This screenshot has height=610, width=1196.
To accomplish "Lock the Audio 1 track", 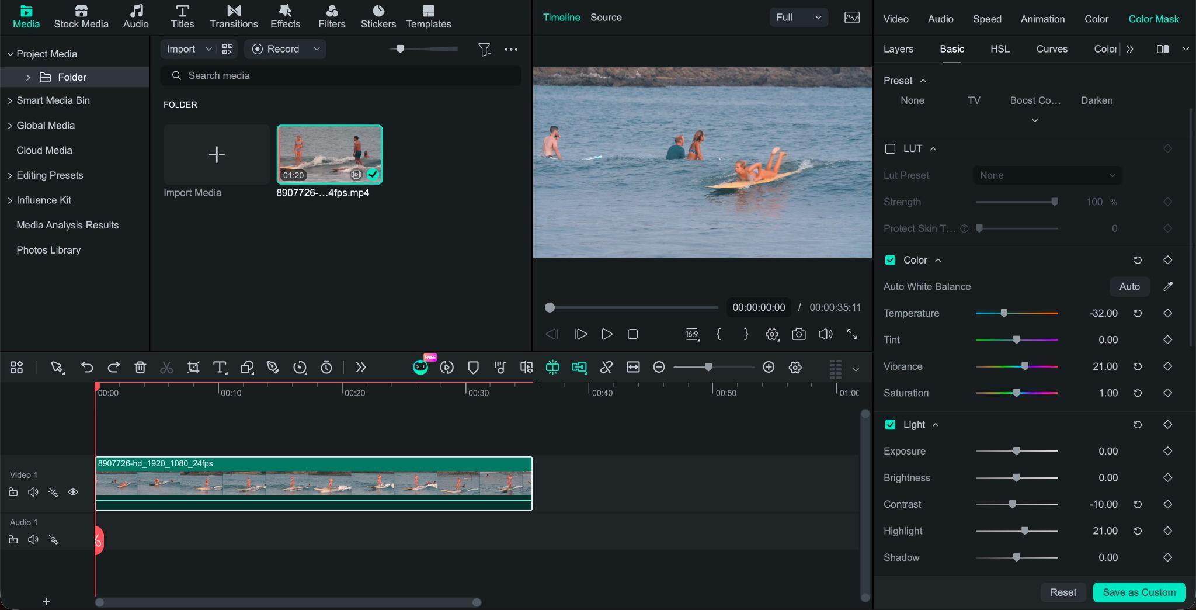I will point(13,539).
